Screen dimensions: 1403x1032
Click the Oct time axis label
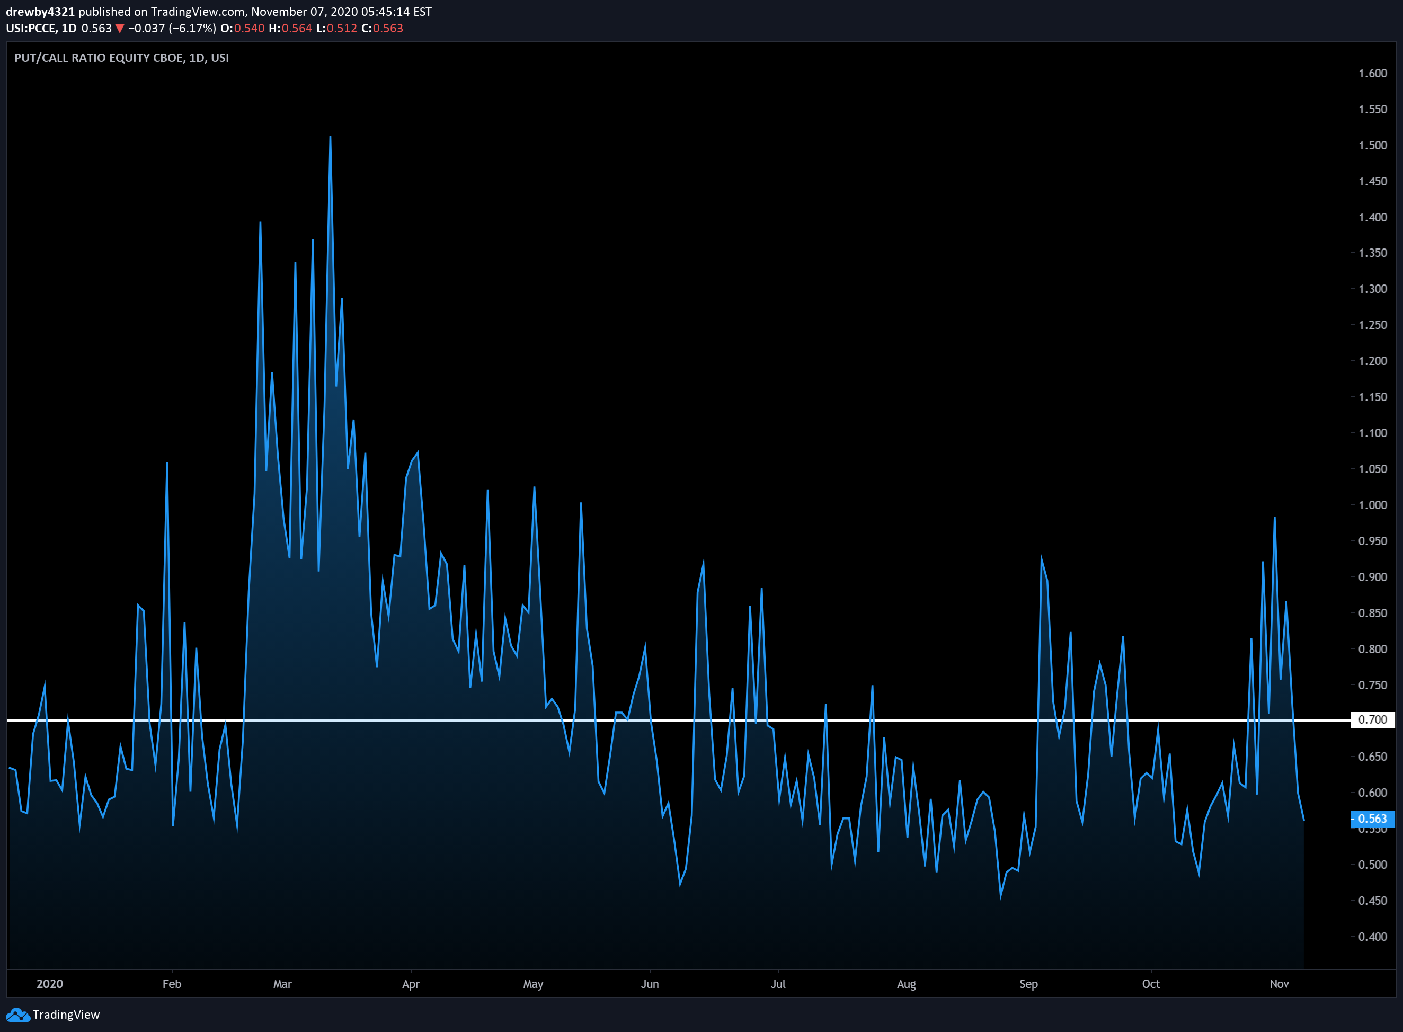tap(1151, 984)
